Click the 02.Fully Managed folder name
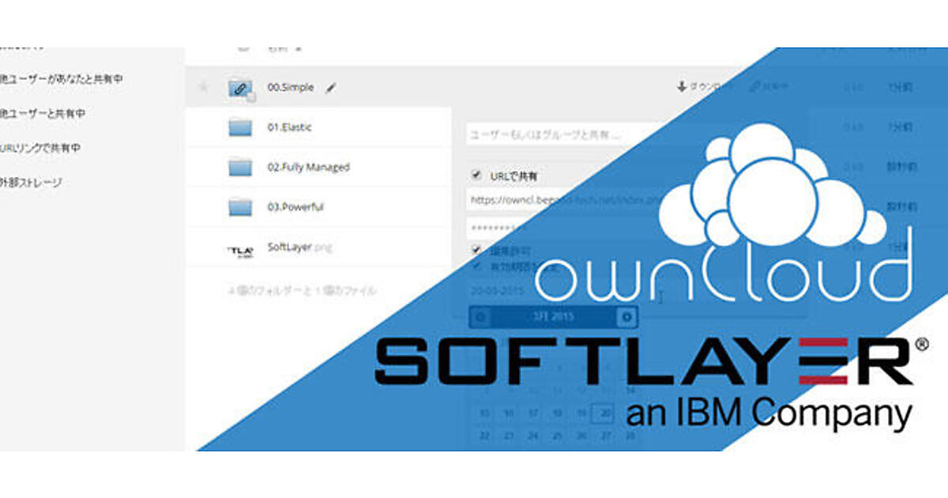This screenshot has width=948, height=498. pos(309,168)
